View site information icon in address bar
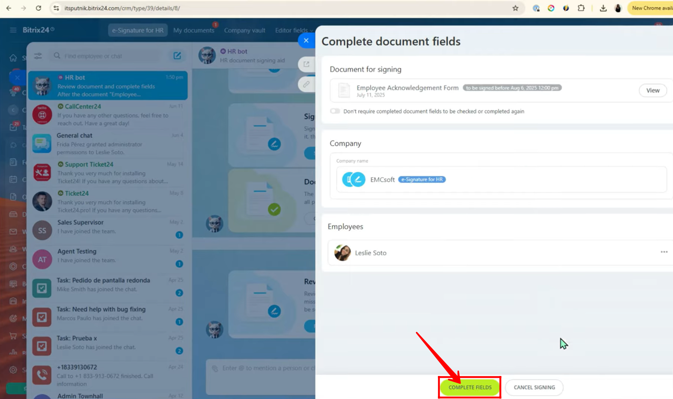The image size is (673, 399). click(x=56, y=8)
